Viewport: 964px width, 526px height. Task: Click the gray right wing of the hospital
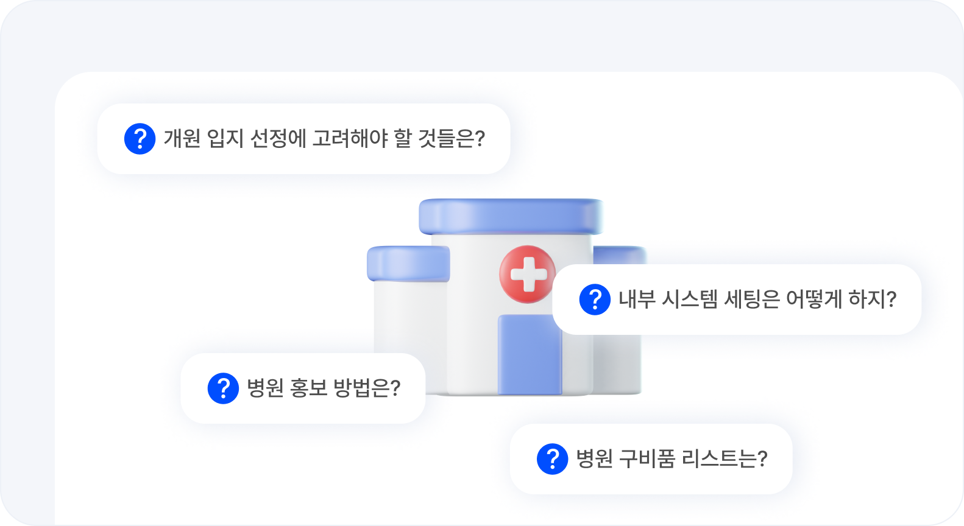617,363
